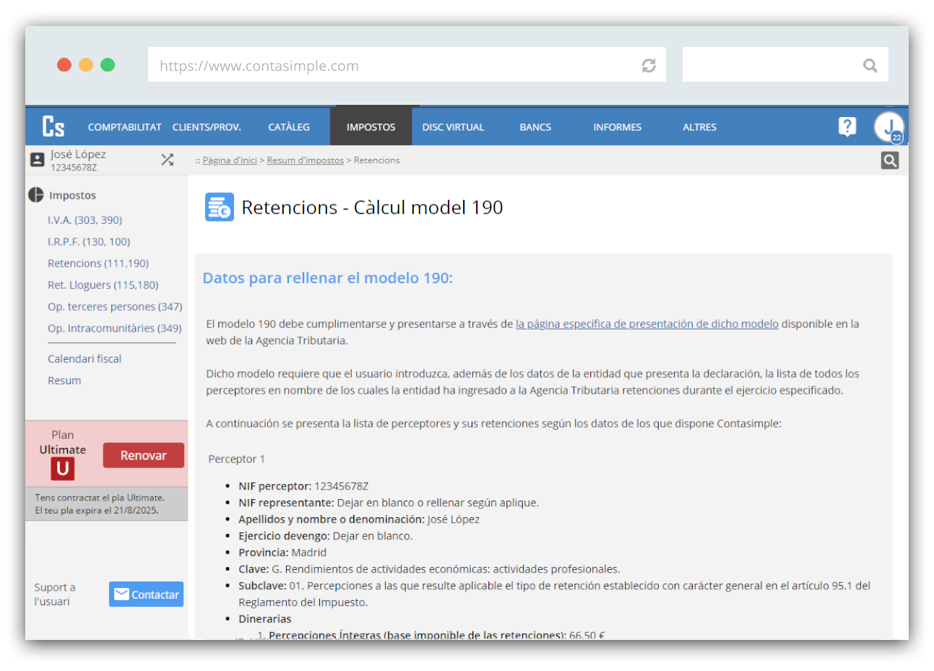Click the red macOS close dot
Screen dimensions: 934x671
coord(64,65)
